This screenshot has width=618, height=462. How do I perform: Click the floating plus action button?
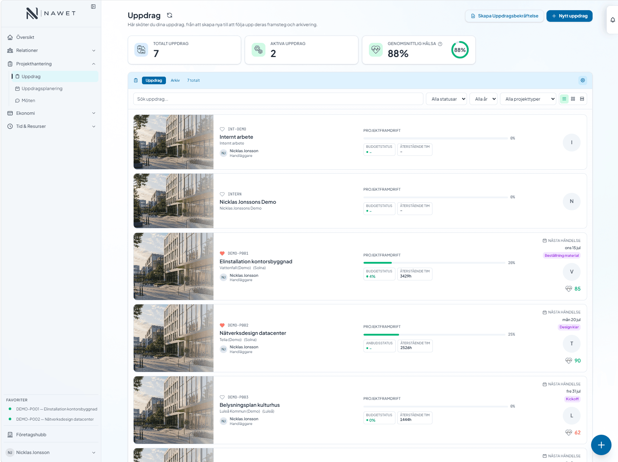point(601,445)
